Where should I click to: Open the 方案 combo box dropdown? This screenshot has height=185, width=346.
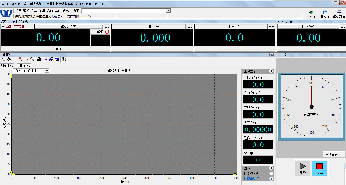(168, 11)
